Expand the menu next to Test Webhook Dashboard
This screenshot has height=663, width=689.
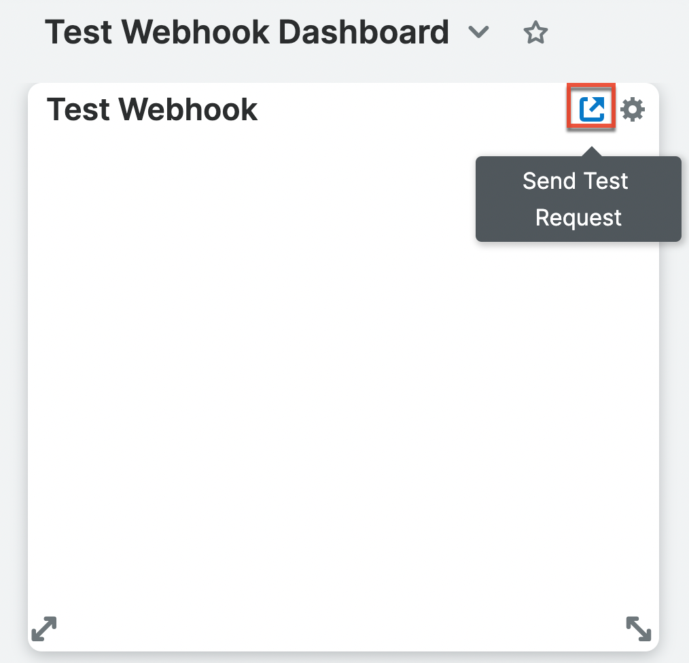click(x=478, y=33)
